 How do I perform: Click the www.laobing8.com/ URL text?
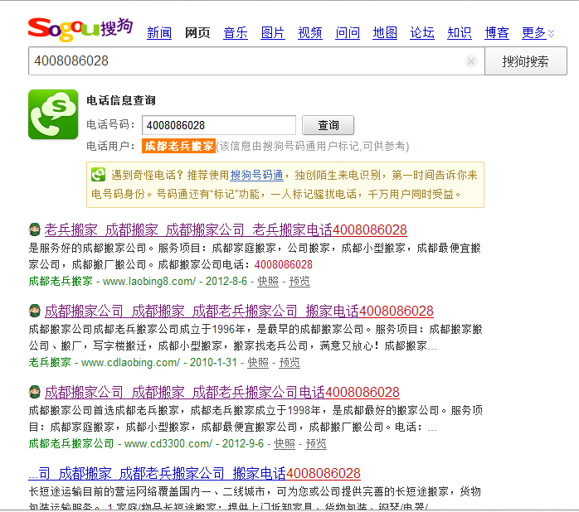click(x=149, y=282)
